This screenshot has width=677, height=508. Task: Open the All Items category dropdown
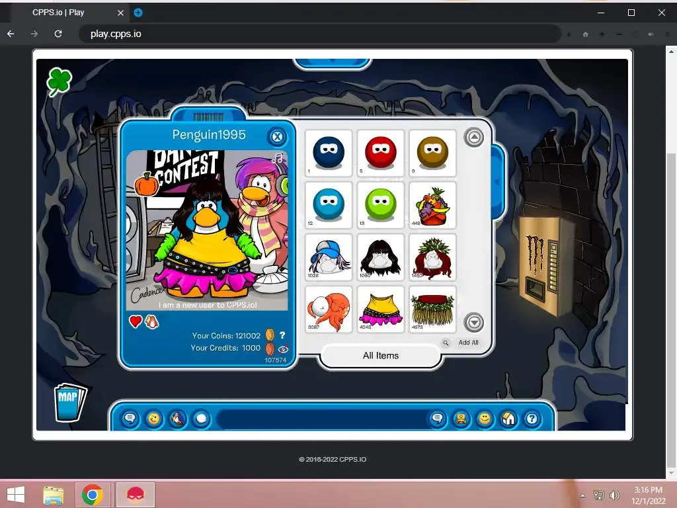pyautogui.click(x=380, y=355)
